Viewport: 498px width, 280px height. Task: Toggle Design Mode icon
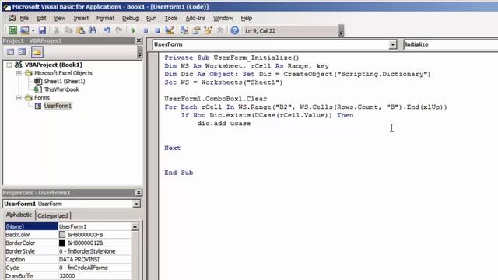[x=170, y=30]
